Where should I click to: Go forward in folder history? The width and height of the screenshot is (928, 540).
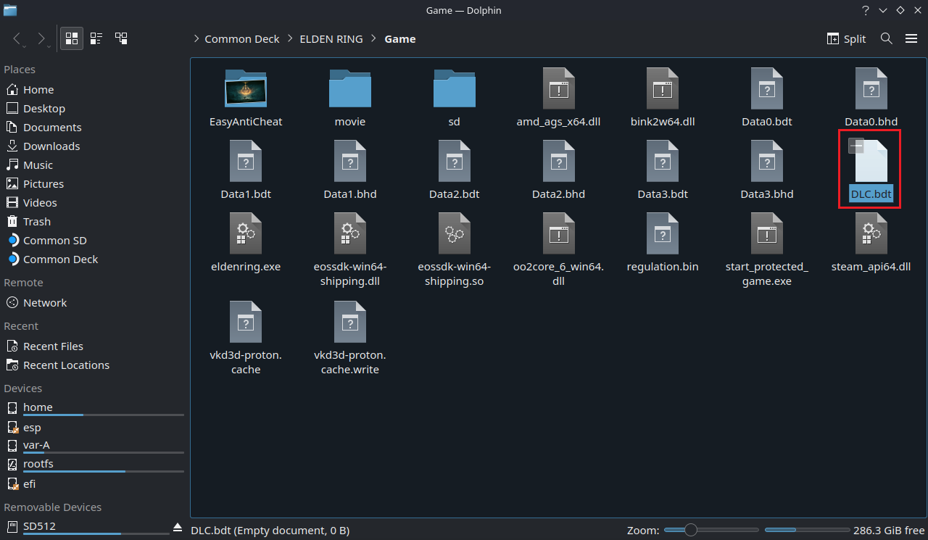tap(42, 38)
